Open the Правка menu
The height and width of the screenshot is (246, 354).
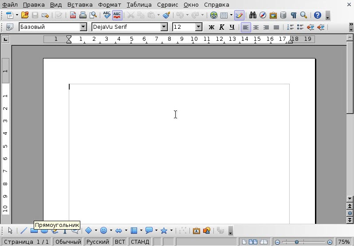(34, 5)
